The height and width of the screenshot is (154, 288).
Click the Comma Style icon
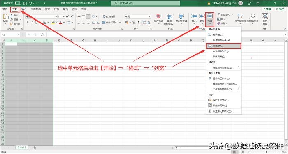tap(139, 22)
